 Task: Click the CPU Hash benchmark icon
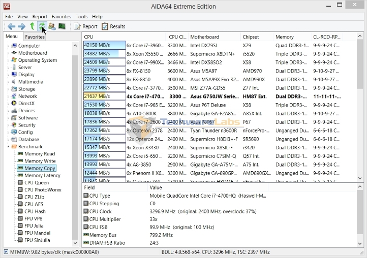point(20,211)
